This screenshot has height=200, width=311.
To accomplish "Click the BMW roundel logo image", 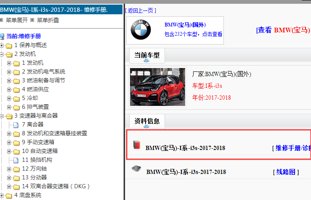I will coord(141,30).
